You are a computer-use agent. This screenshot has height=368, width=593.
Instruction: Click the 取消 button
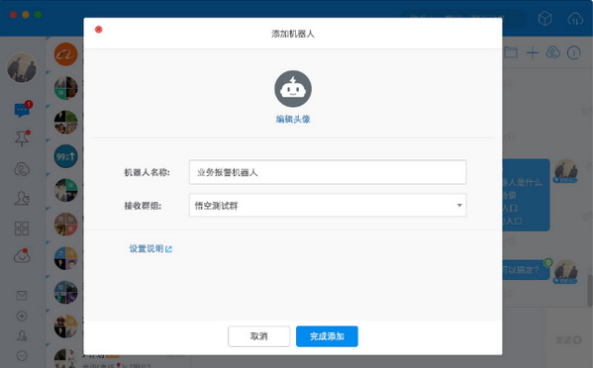pos(259,336)
